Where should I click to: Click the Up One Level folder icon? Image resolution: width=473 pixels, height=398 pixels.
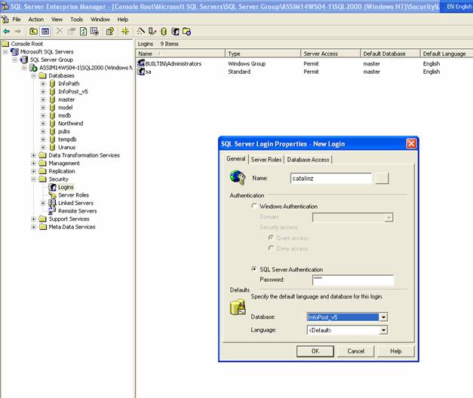tap(33, 32)
